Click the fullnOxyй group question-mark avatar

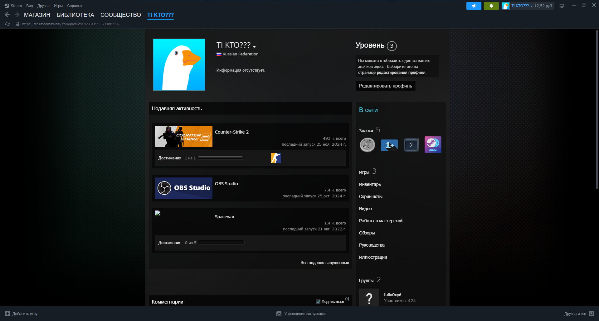[x=369, y=297]
